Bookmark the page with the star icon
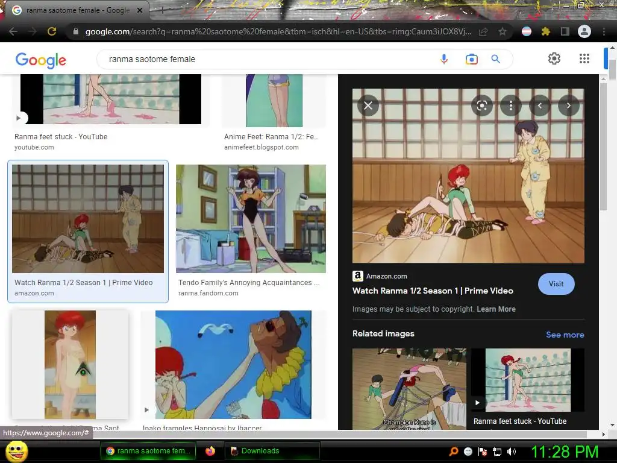The width and height of the screenshot is (617, 463). (x=503, y=31)
